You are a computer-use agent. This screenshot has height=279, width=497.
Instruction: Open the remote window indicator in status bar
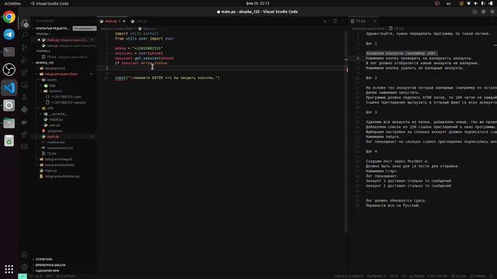(23, 276)
